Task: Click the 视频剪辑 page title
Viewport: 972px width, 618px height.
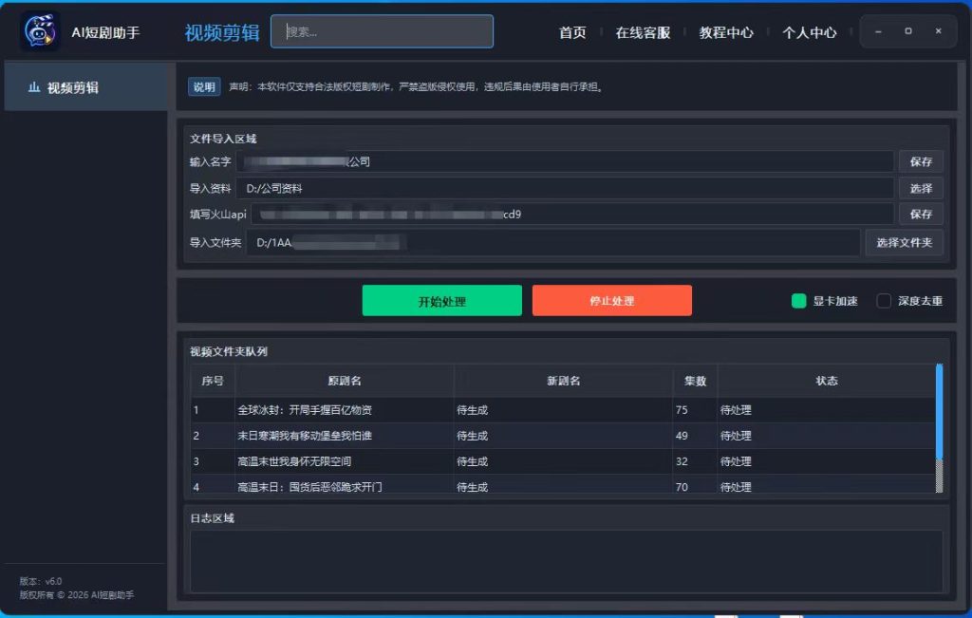Action: click(x=222, y=32)
